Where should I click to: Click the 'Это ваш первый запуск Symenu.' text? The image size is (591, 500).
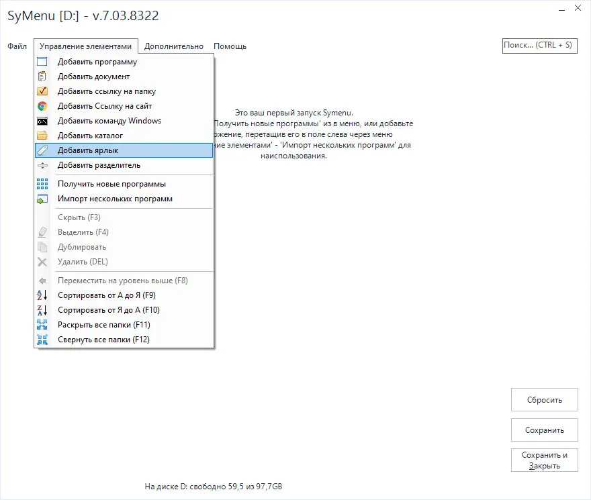(x=294, y=113)
